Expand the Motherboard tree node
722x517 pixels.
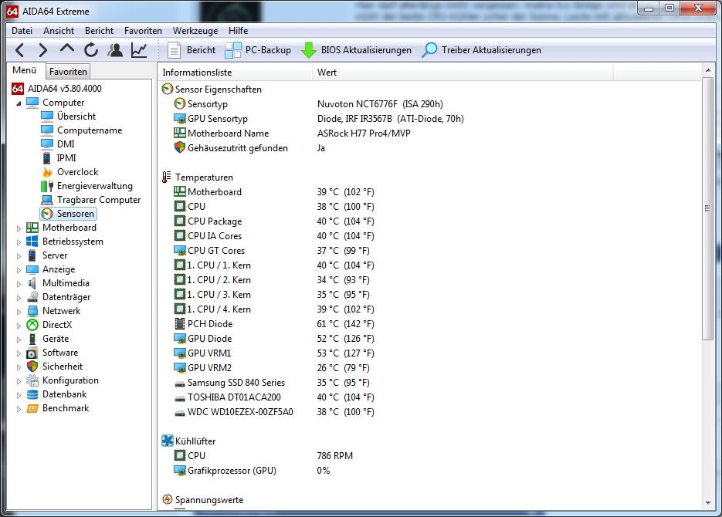coord(19,228)
